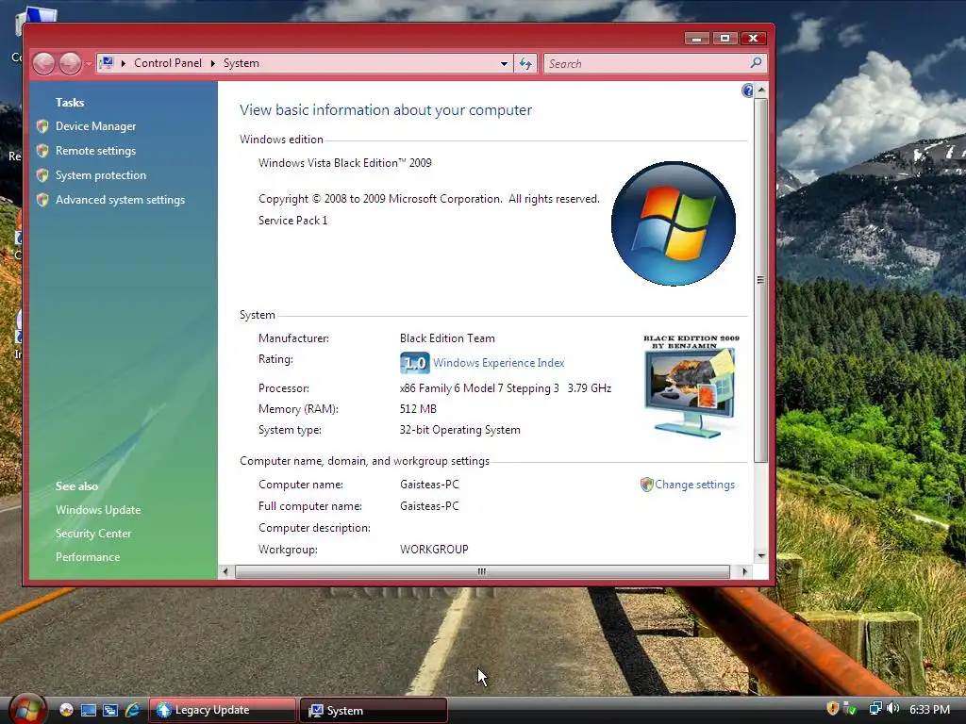Image resolution: width=966 pixels, height=724 pixels.
Task: Click shield icon beside Device Manager
Action: [x=42, y=126]
